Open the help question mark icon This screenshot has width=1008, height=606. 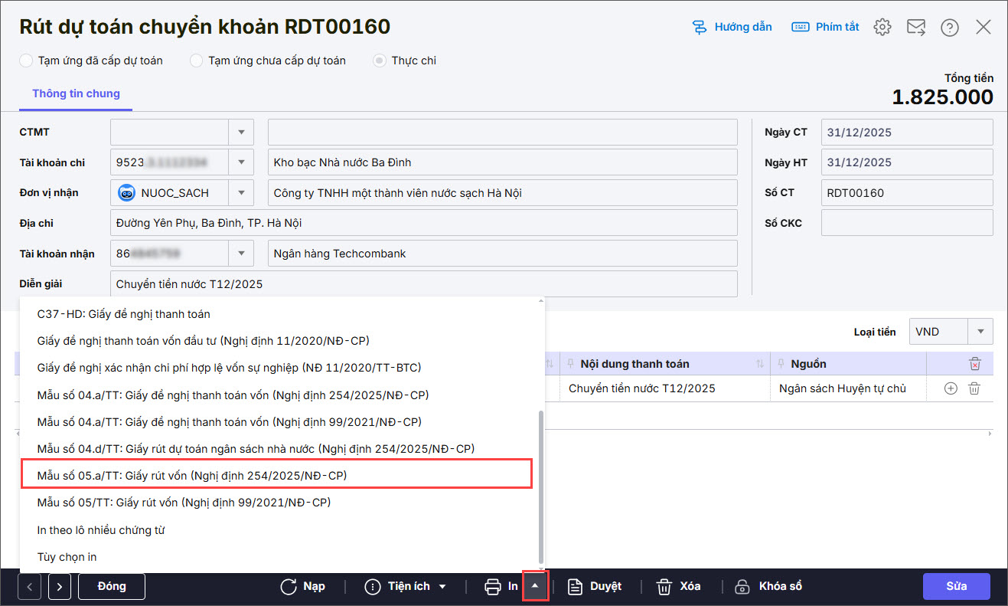(950, 28)
